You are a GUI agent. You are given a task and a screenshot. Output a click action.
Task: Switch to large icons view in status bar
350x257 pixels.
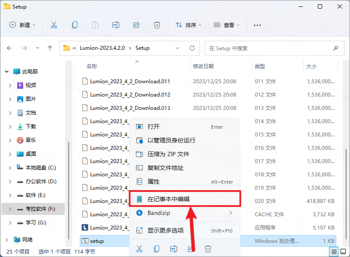tap(343, 252)
